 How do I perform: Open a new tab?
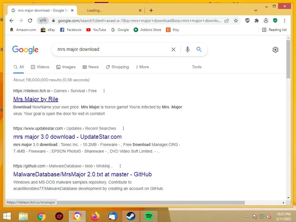tap(151, 10)
